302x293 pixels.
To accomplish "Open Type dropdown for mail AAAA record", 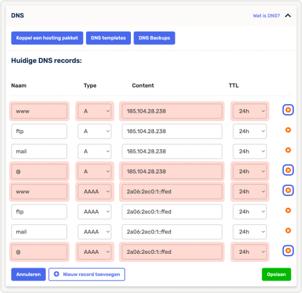I will tap(94, 232).
